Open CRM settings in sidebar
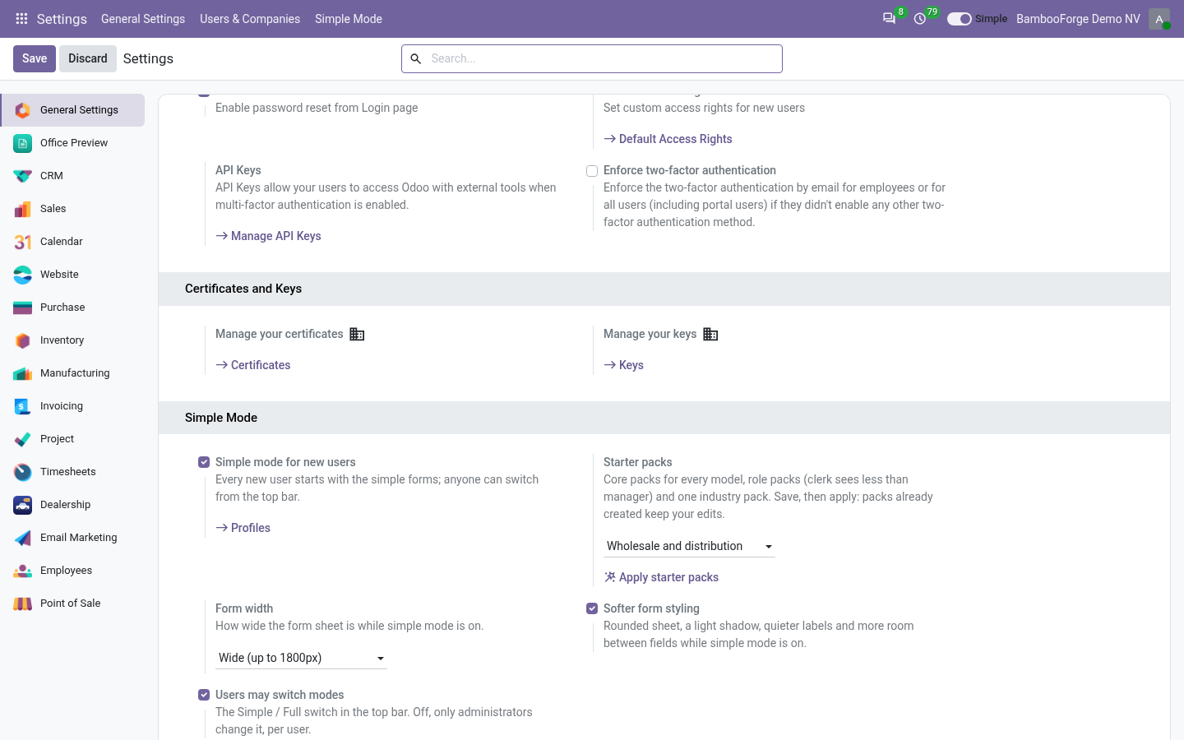The height and width of the screenshot is (740, 1184). coord(72,176)
